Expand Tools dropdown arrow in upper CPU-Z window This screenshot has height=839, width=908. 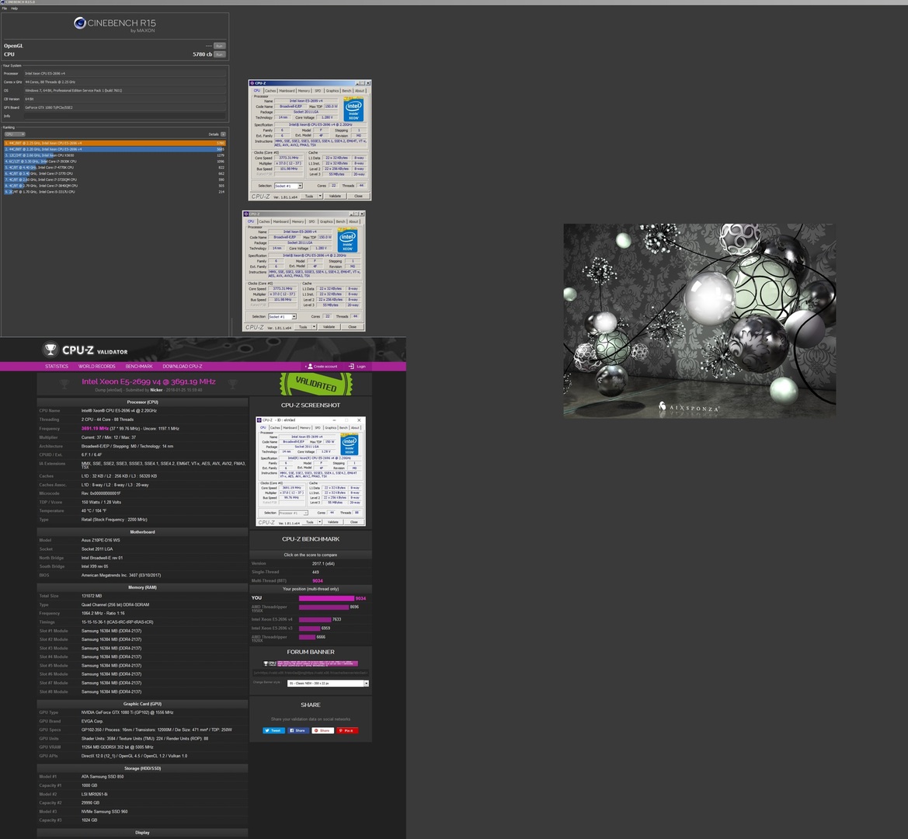[320, 197]
